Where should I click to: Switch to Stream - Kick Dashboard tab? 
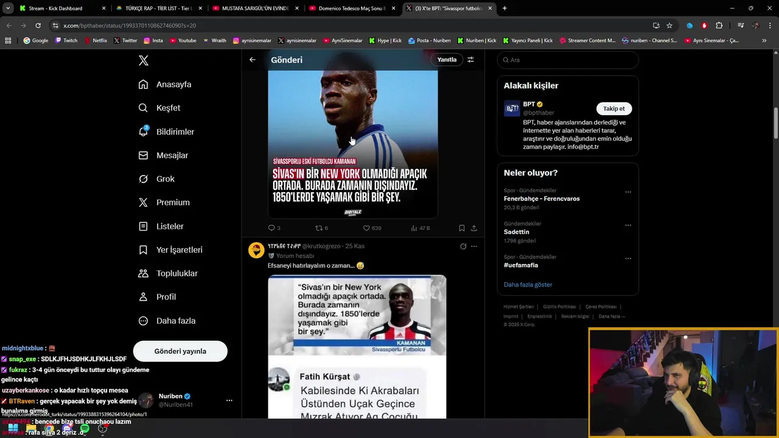pyautogui.click(x=61, y=9)
